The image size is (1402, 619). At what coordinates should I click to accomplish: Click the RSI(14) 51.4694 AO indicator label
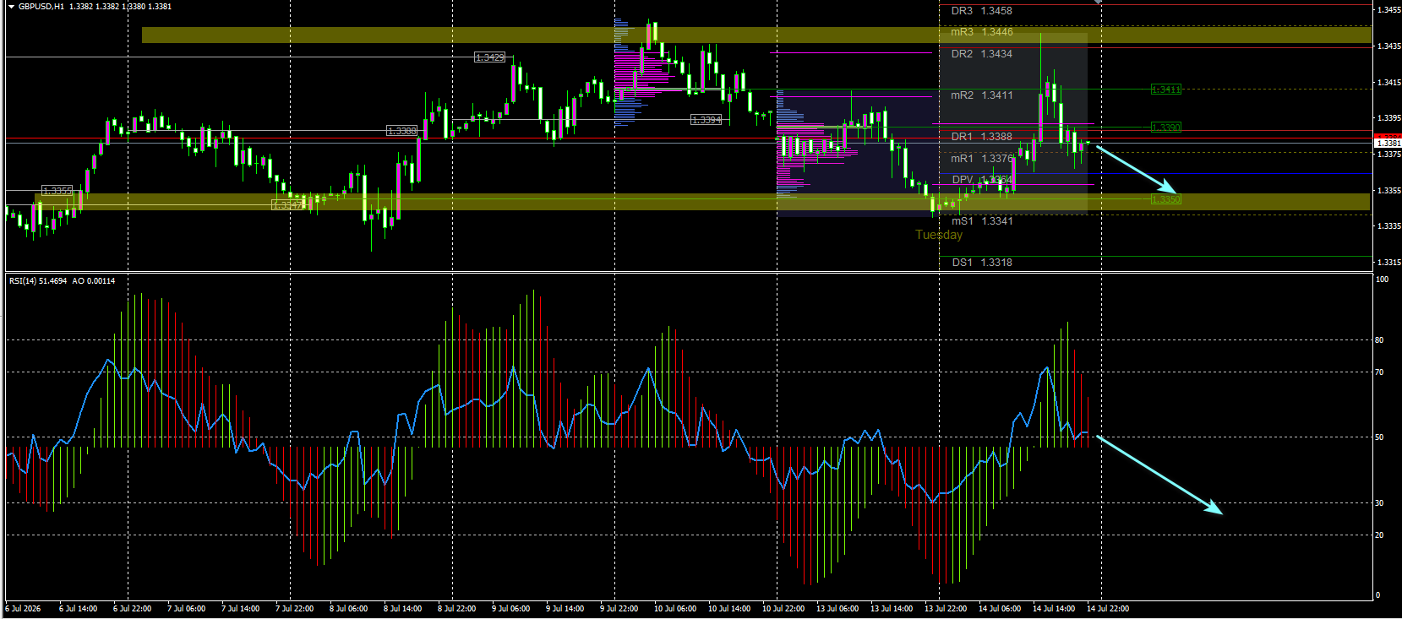62,281
